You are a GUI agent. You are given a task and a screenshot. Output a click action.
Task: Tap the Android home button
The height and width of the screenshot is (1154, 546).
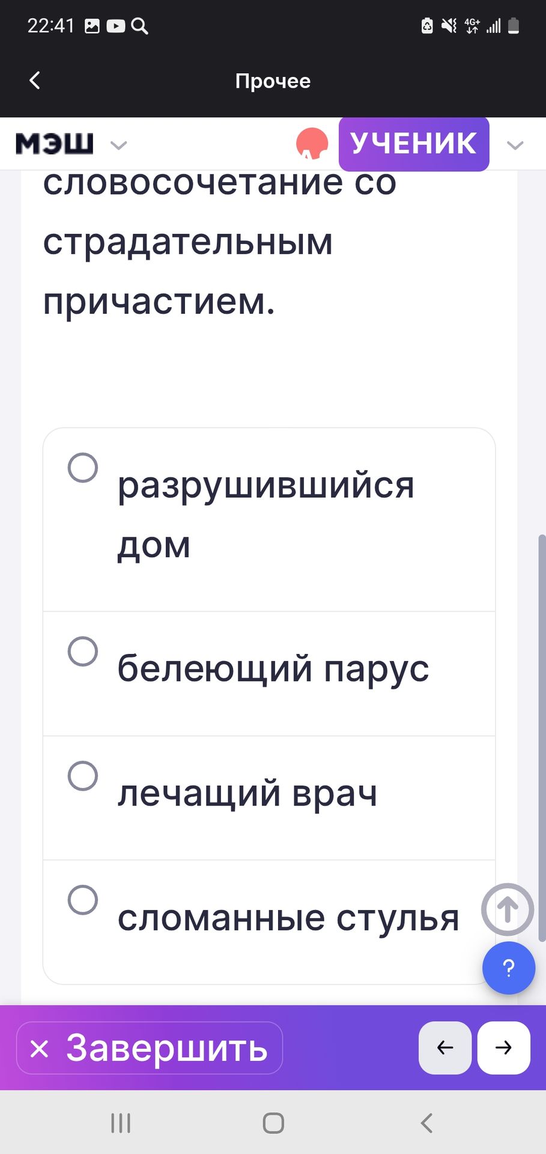tap(273, 1123)
